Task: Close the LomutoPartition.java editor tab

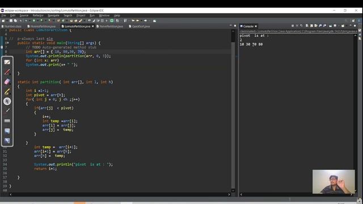Action: coord(92,27)
